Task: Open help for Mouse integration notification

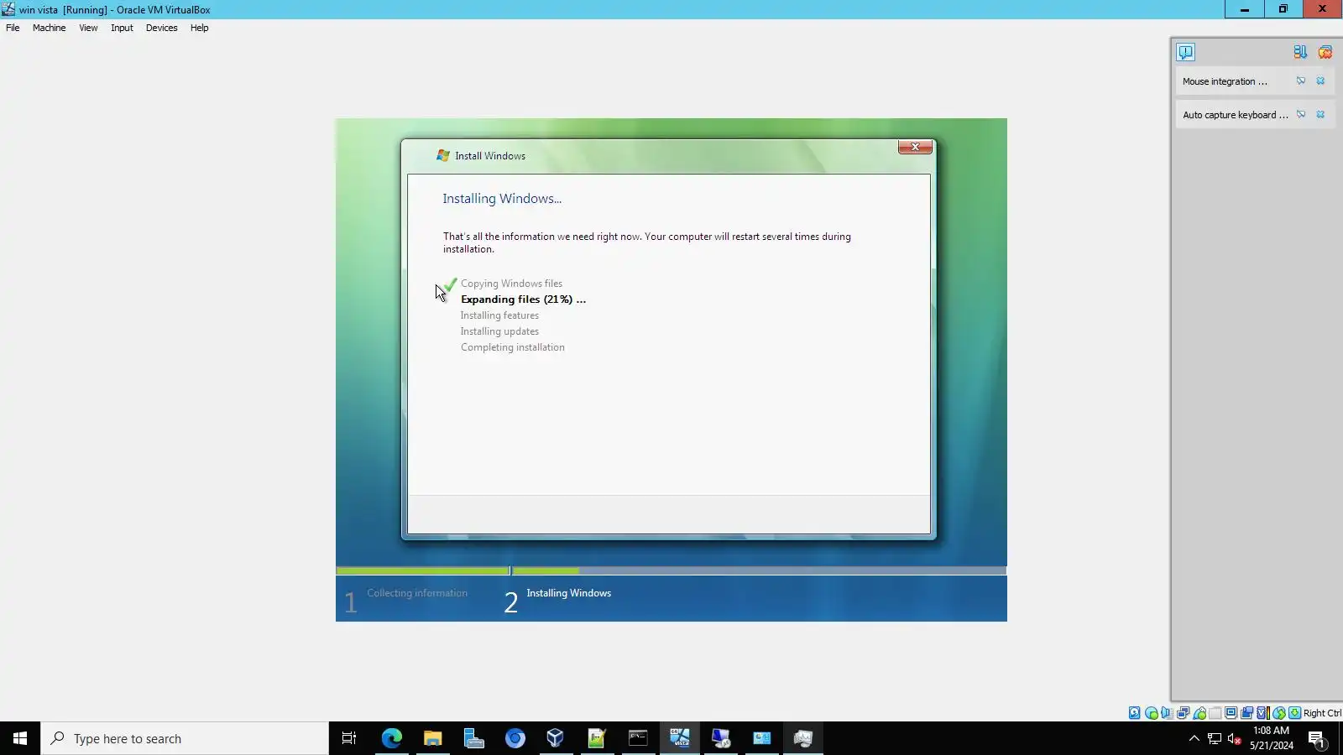Action: point(1301,81)
